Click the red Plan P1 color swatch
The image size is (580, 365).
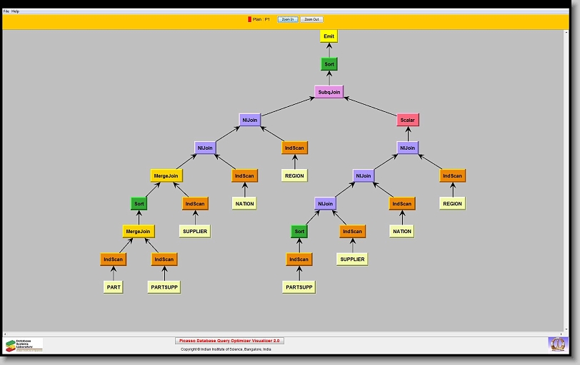249,19
